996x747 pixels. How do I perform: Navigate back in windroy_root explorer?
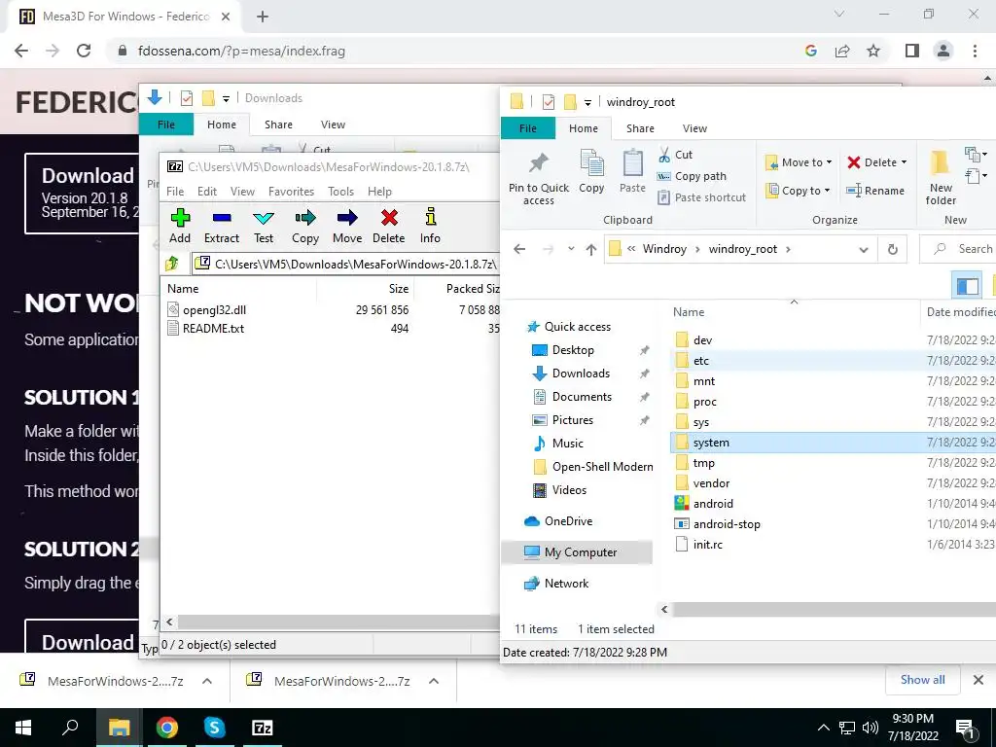coord(519,249)
